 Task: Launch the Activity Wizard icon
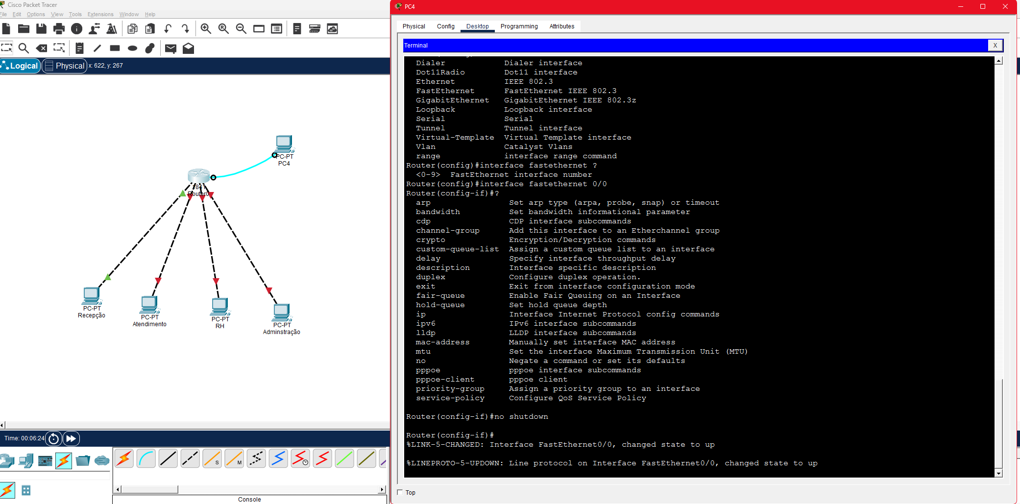[x=112, y=29]
